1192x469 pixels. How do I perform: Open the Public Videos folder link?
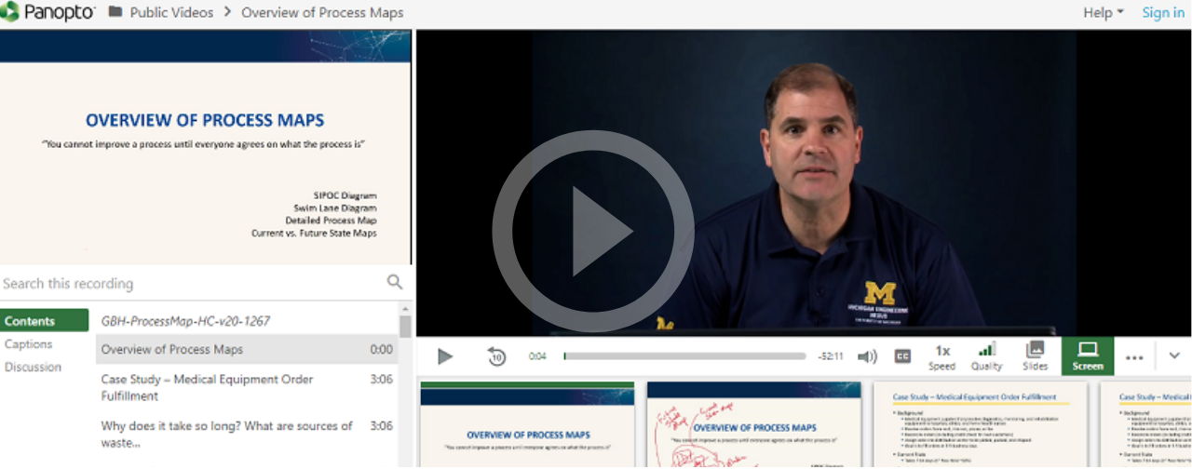click(171, 12)
